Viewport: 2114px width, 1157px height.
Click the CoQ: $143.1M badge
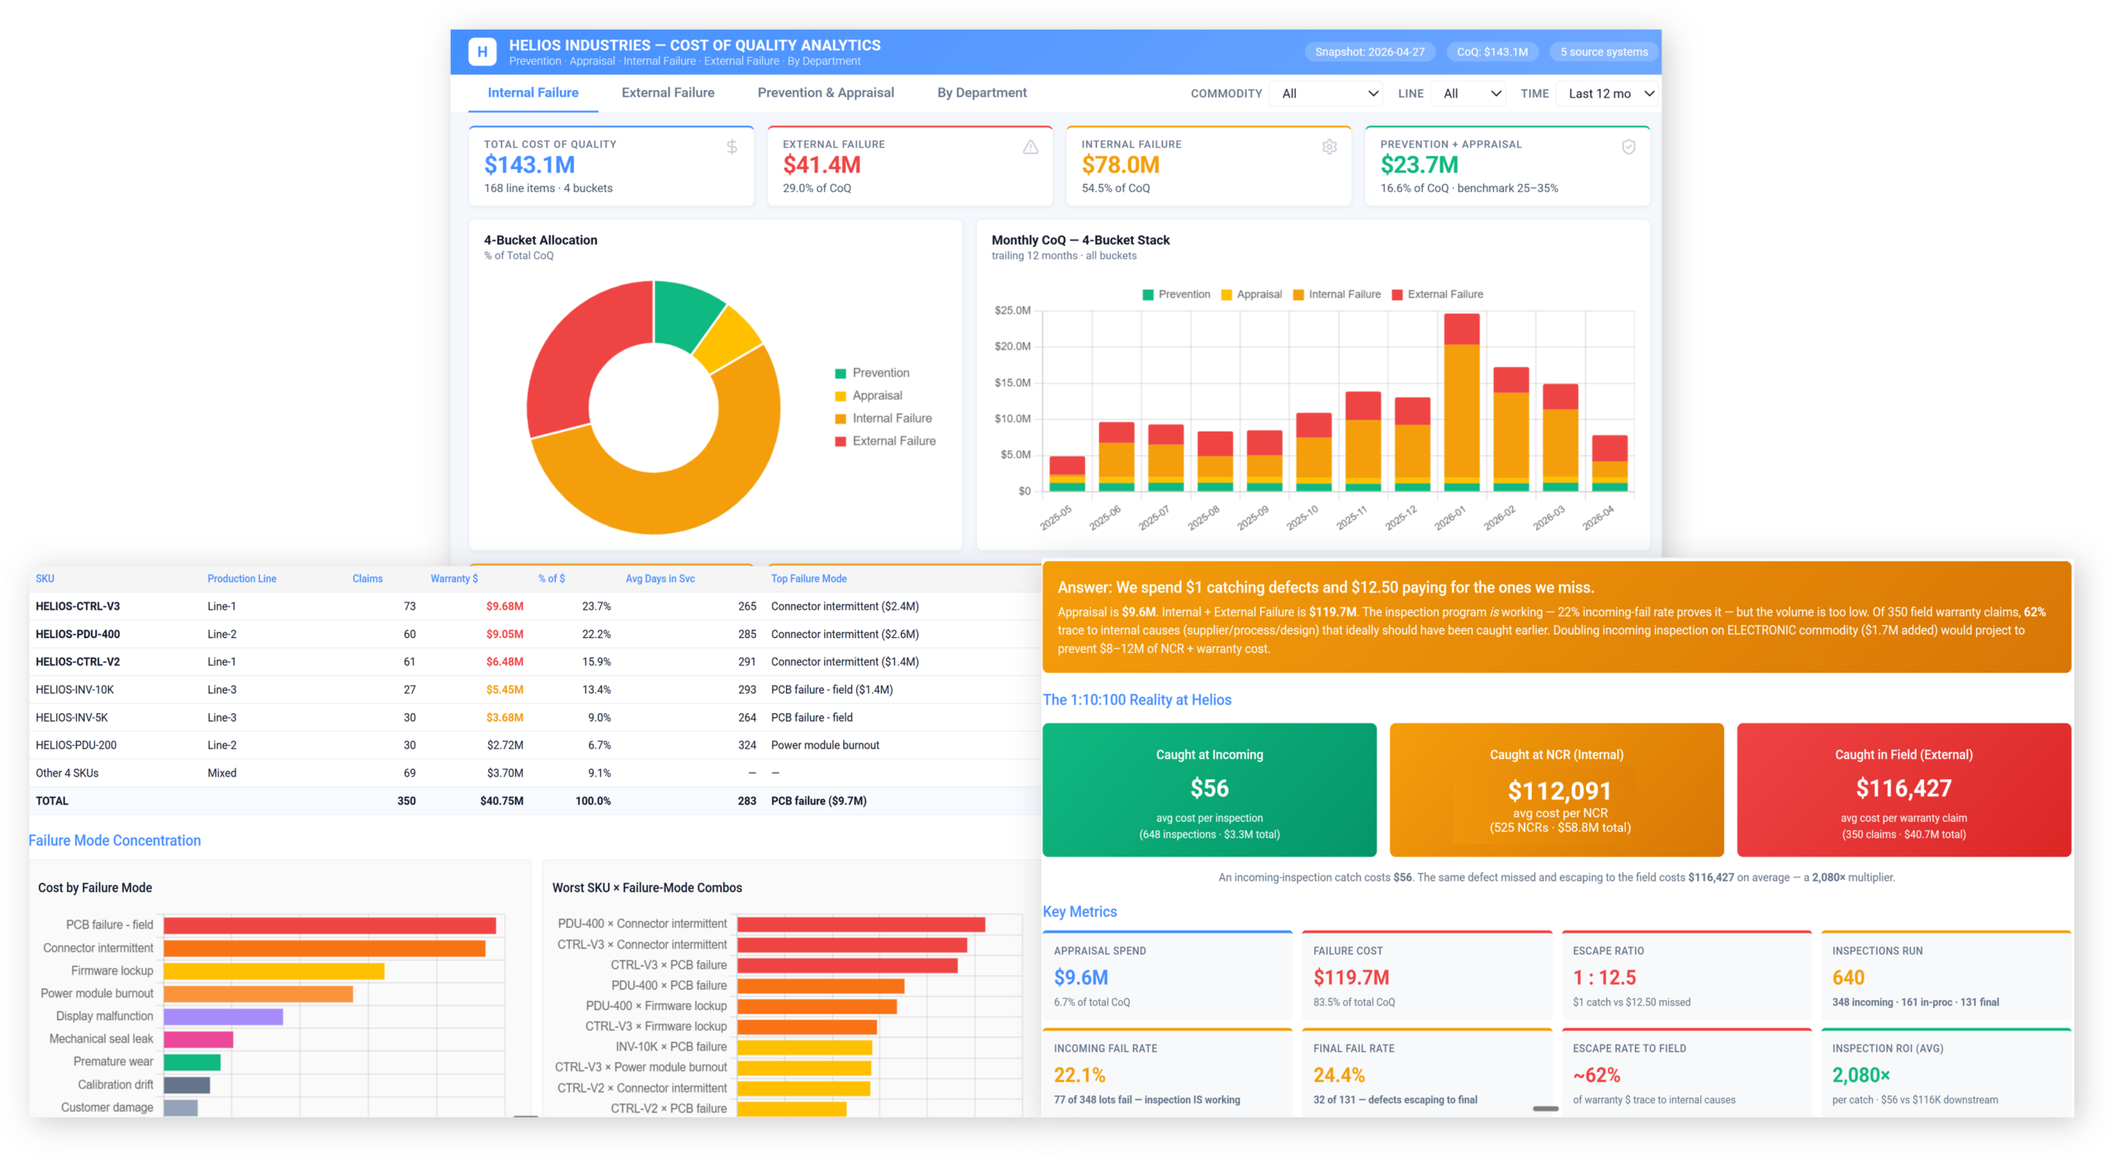(x=1491, y=52)
